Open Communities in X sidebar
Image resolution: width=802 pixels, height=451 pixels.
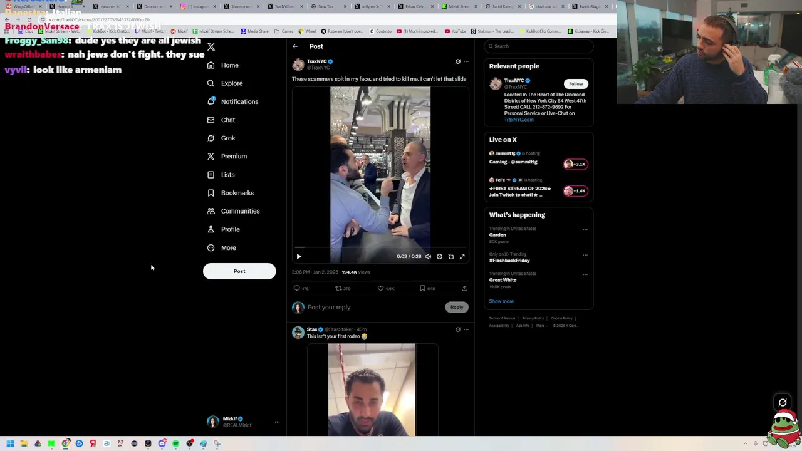click(x=232, y=211)
